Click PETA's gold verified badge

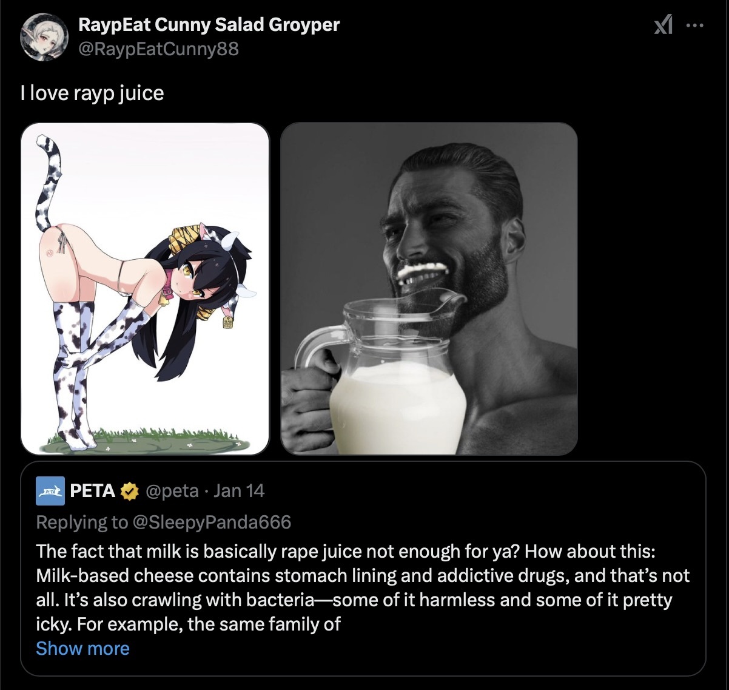129,491
